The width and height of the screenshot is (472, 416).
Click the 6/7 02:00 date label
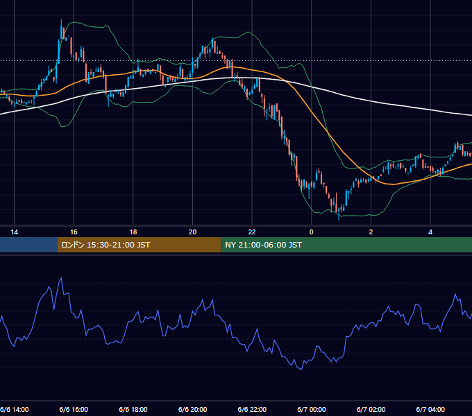point(371,410)
